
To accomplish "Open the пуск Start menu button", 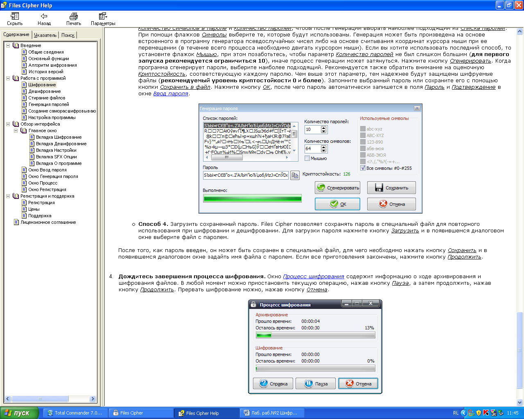I will point(19,413).
